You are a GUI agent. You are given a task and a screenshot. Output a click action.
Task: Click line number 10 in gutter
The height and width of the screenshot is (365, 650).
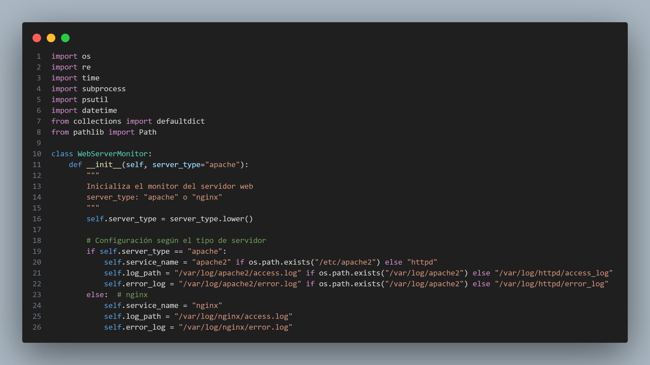[37, 154]
